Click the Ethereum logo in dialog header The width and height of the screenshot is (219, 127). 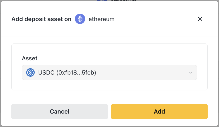pyautogui.click(x=80, y=19)
